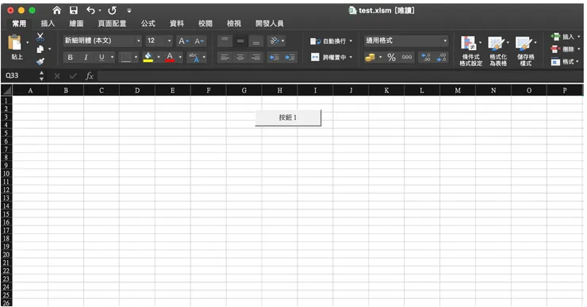This screenshot has width=587, height=307.
Task: Toggle right text alignment
Action: 256,57
